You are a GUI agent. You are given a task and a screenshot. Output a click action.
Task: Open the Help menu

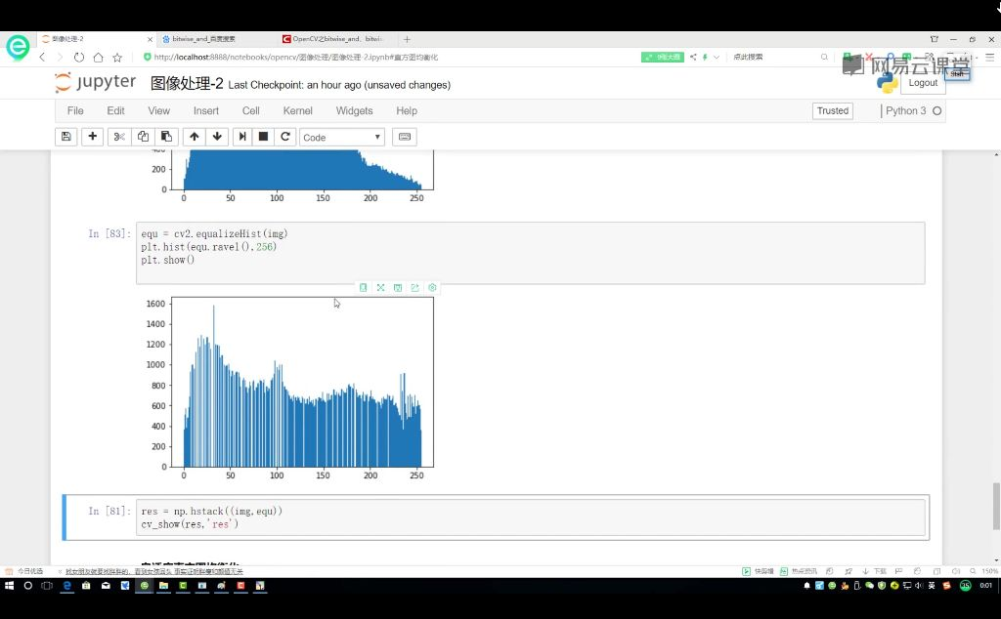pyautogui.click(x=407, y=111)
